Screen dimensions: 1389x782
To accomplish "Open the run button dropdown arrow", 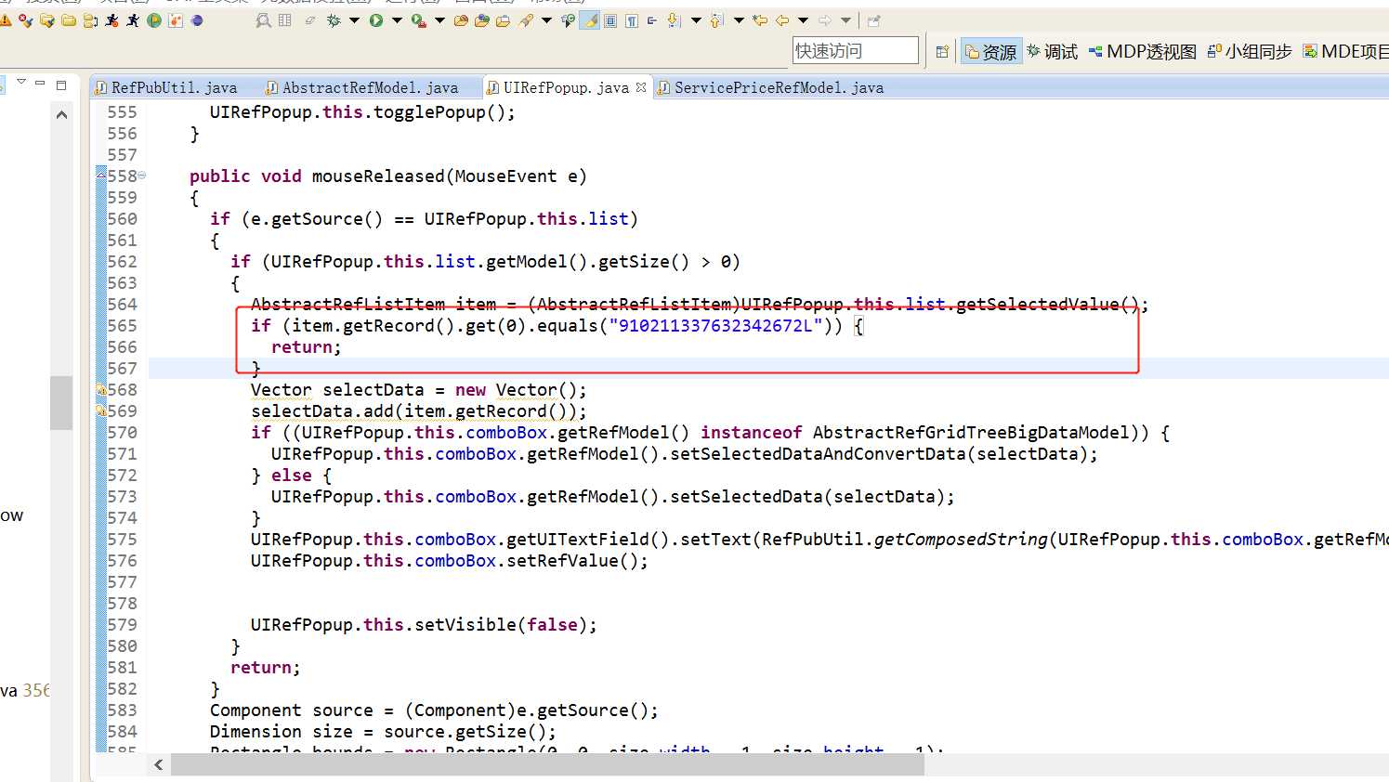I will (397, 20).
